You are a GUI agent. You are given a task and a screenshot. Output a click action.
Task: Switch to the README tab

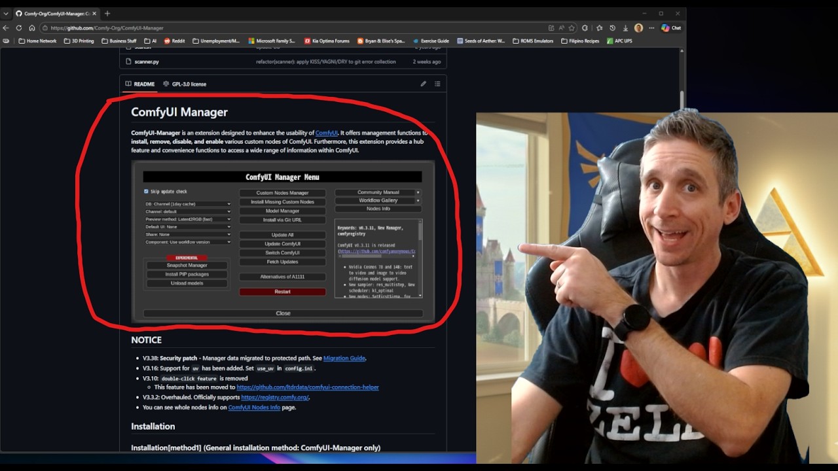point(140,84)
